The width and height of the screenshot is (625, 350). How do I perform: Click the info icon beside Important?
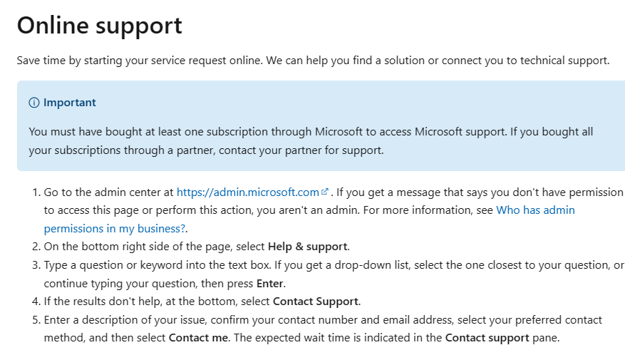(x=33, y=103)
